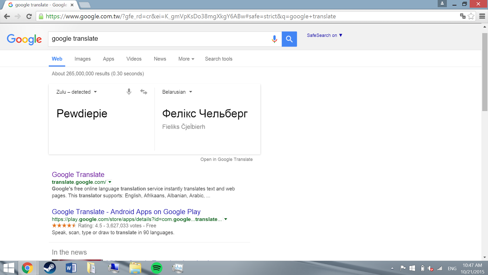Open the Zulu – detected source language dropdown

[77, 92]
